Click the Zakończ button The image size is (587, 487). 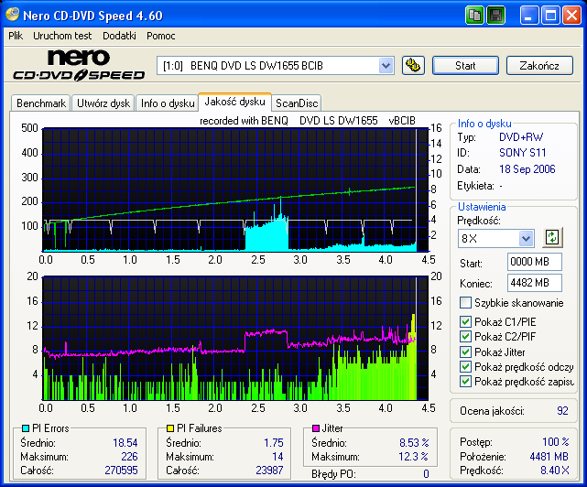point(539,66)
